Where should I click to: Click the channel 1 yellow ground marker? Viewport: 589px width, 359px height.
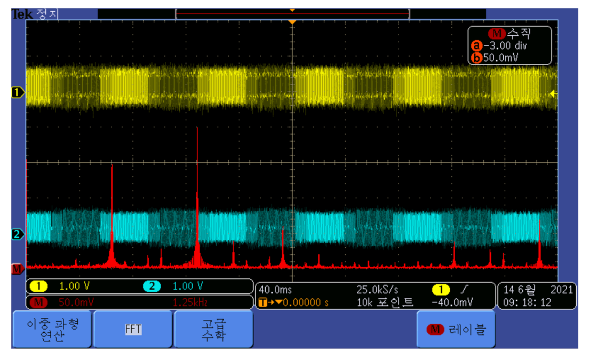click(x=18, y=93)
